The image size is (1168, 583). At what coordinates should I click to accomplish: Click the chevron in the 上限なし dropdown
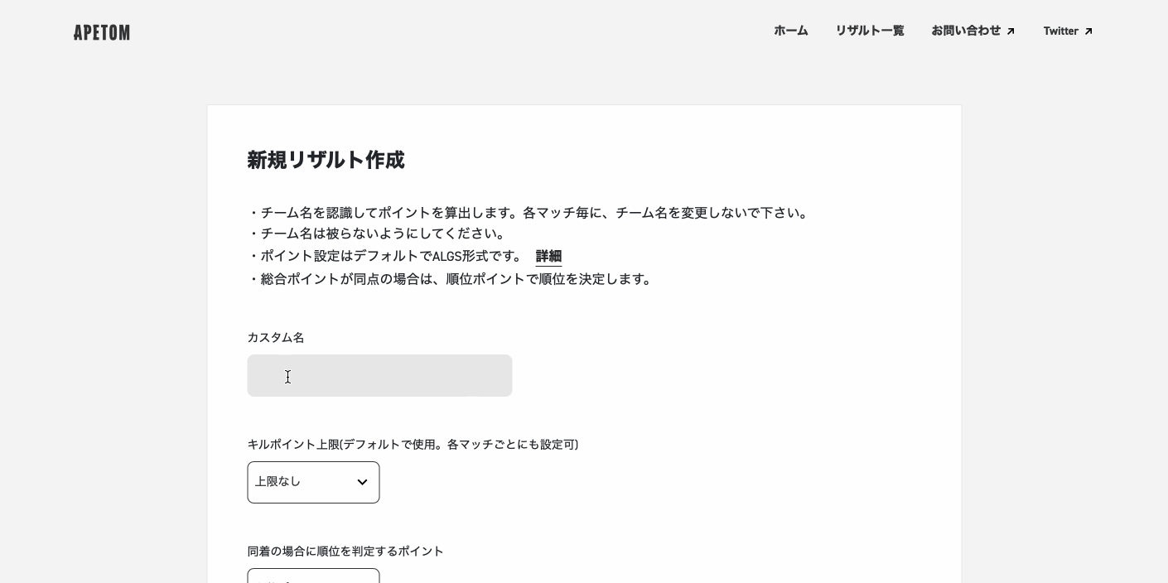click(x=362, y=482)
